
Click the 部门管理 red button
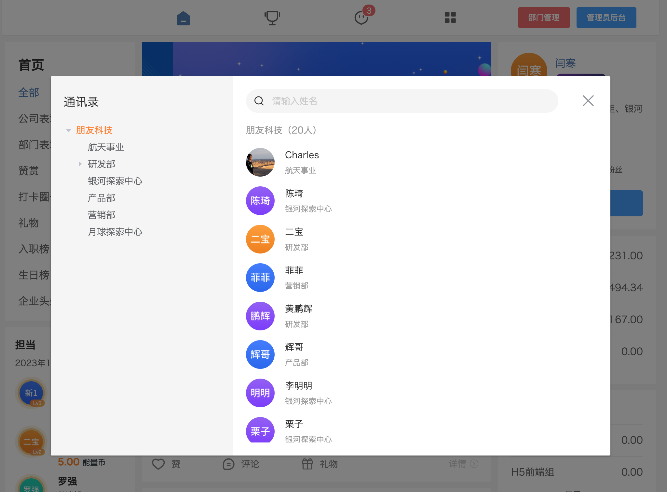544,18
